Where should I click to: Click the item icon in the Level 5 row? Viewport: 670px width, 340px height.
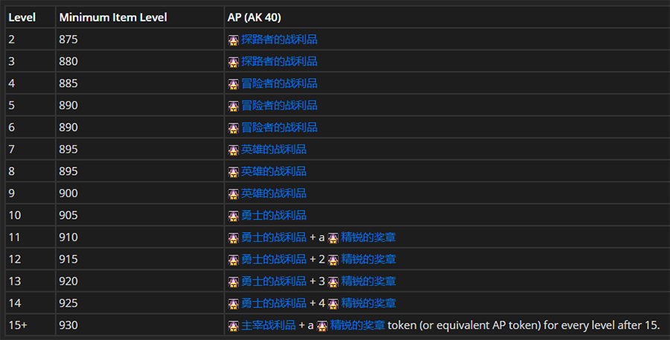(x=233, y=106)
